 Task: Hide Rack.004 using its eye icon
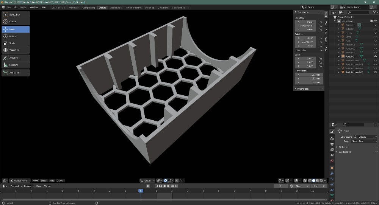375,56
